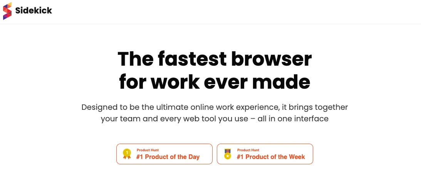Click the star medal Product of the Week icon
The image size is (421, 182).
[228, 154]
